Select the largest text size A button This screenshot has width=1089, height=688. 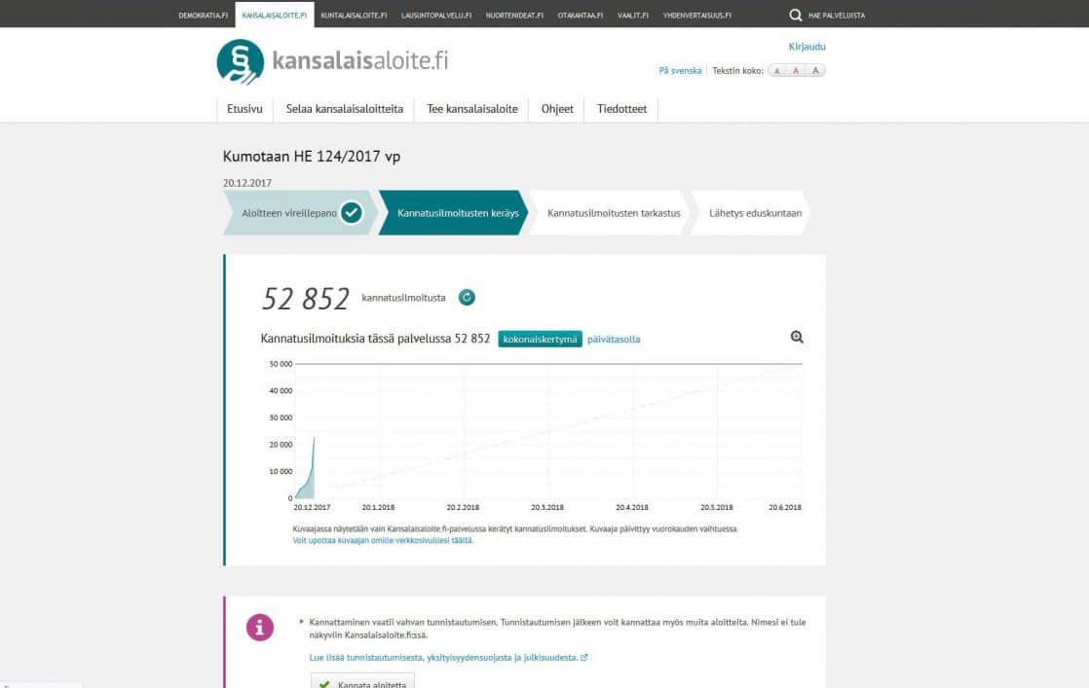[x=815, y=71]
